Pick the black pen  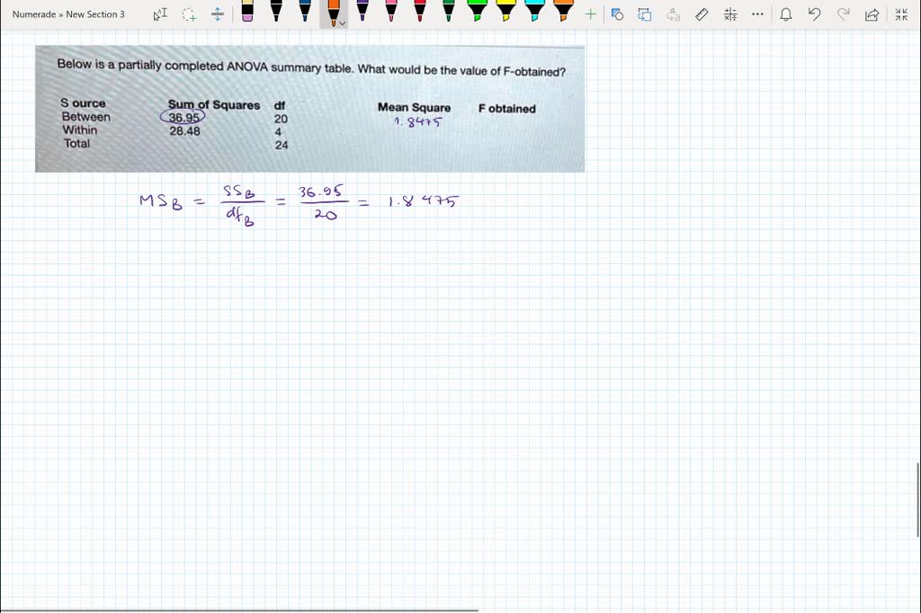pyautogui.click(x=276, y=11)
